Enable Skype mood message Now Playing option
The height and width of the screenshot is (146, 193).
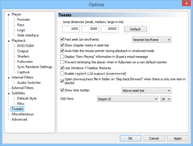pos(62,57)
